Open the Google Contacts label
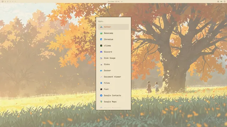 (x=112, y=96)
